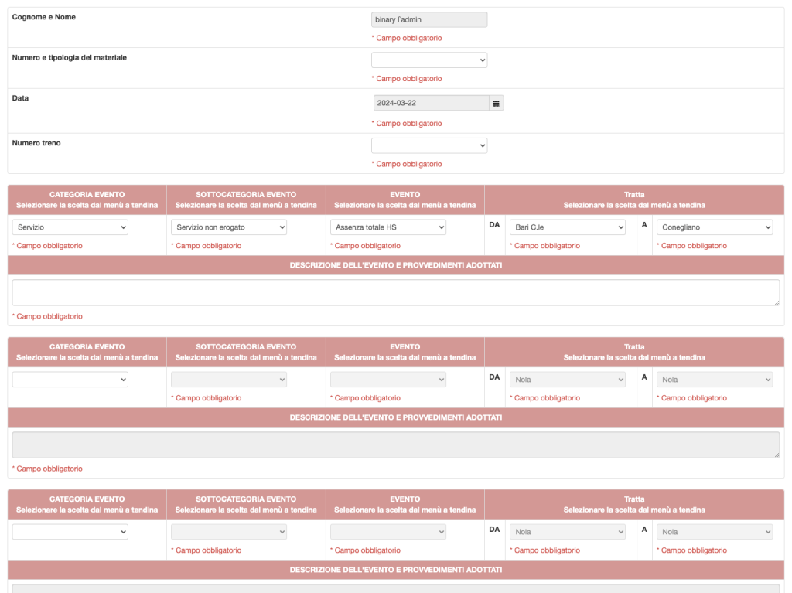
Task: Open destination dropdown showing Conegliano
Action: tap(715, 227)
